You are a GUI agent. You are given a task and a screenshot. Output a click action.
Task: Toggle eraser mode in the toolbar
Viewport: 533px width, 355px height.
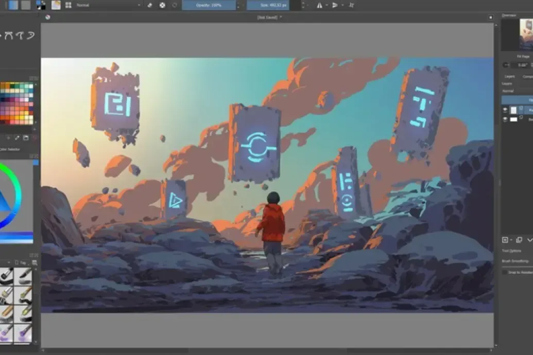pos(149,5)
